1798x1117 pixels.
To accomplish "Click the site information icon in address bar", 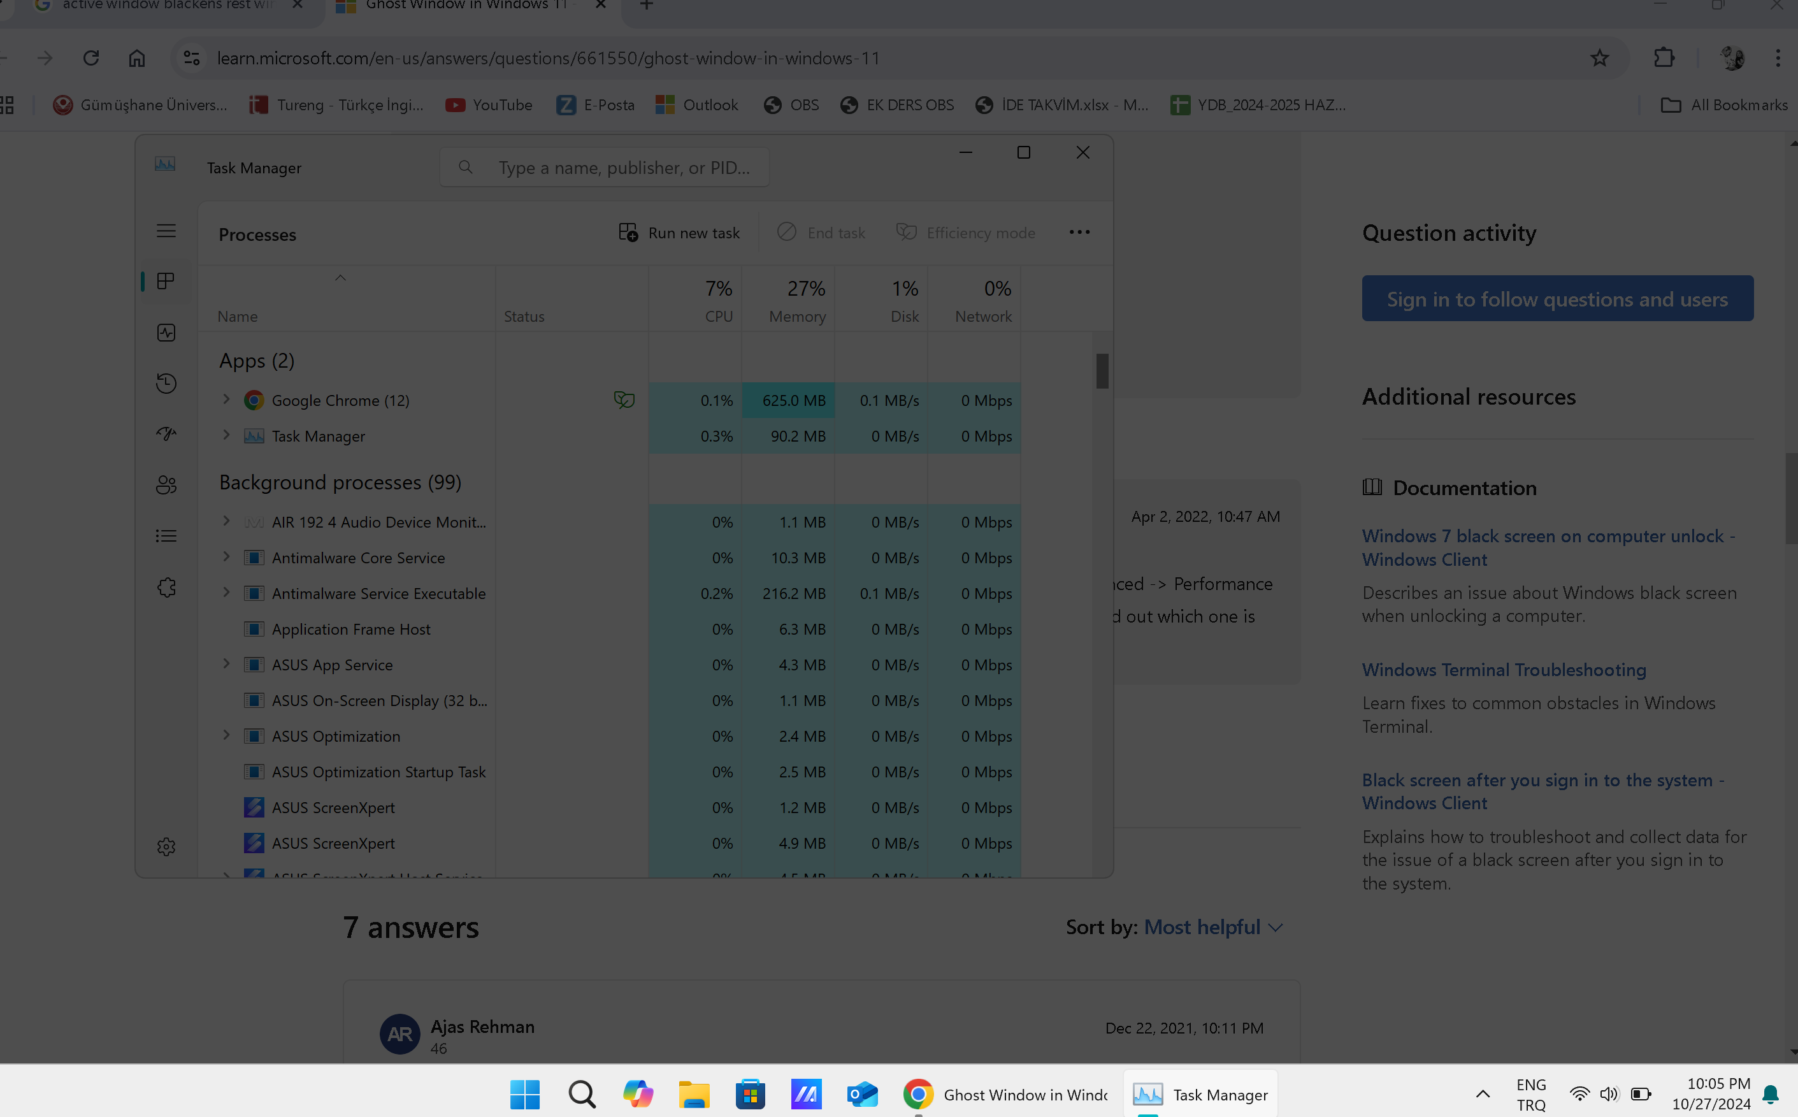I will (191, 57).
